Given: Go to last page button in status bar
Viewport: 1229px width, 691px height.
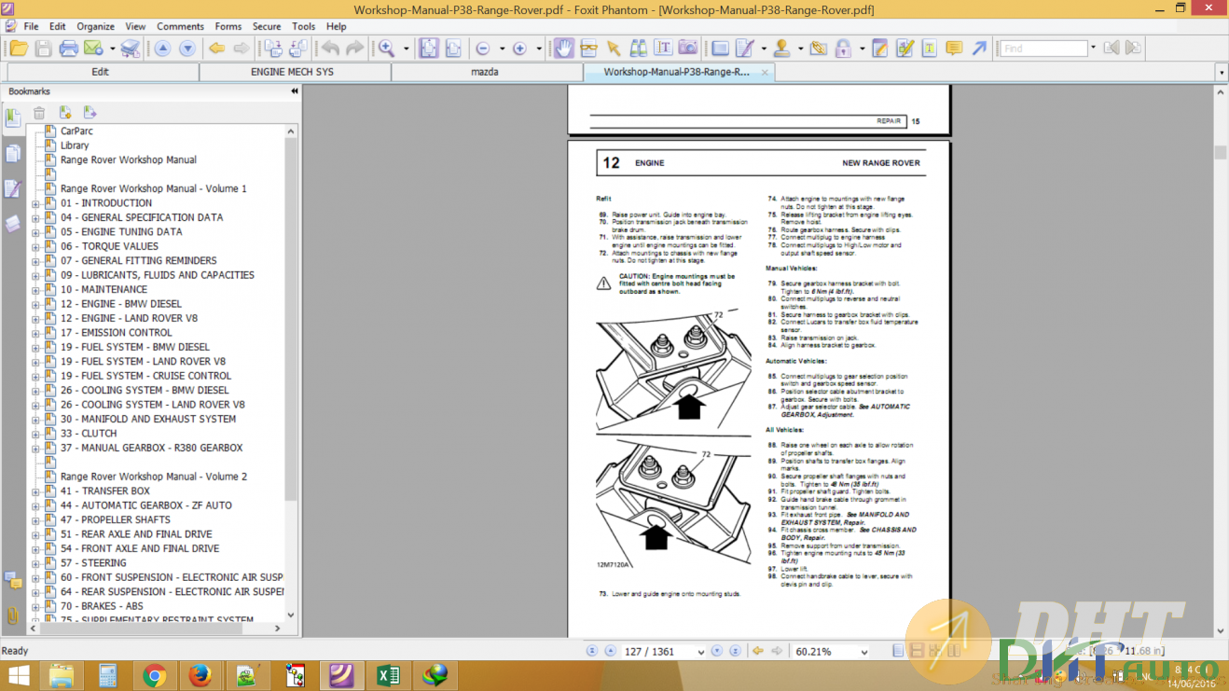Looking at the screenshot, I should (x=735, y=652).
